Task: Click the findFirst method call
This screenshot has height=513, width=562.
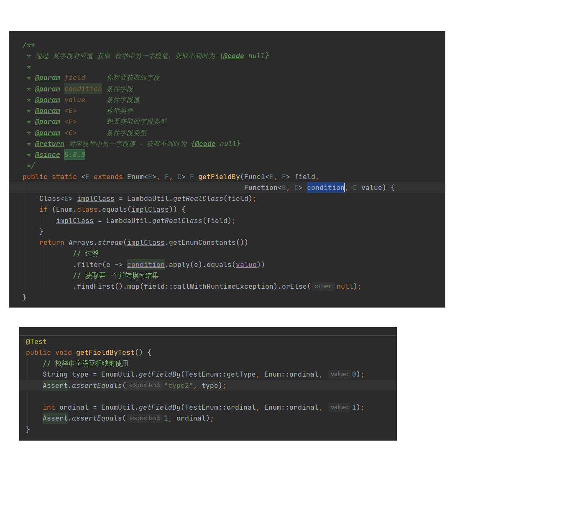Action: point(94,286)
